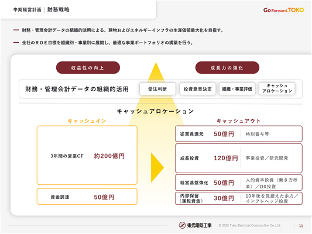Click the 人的資本投資 description text
312x234 pixels.
coord(272,183)
